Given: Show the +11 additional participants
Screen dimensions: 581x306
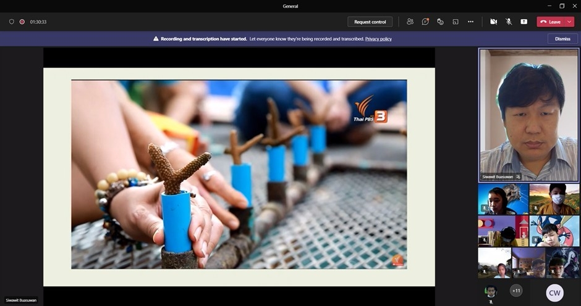Looking at the screenshot, I should pos(515,291).
